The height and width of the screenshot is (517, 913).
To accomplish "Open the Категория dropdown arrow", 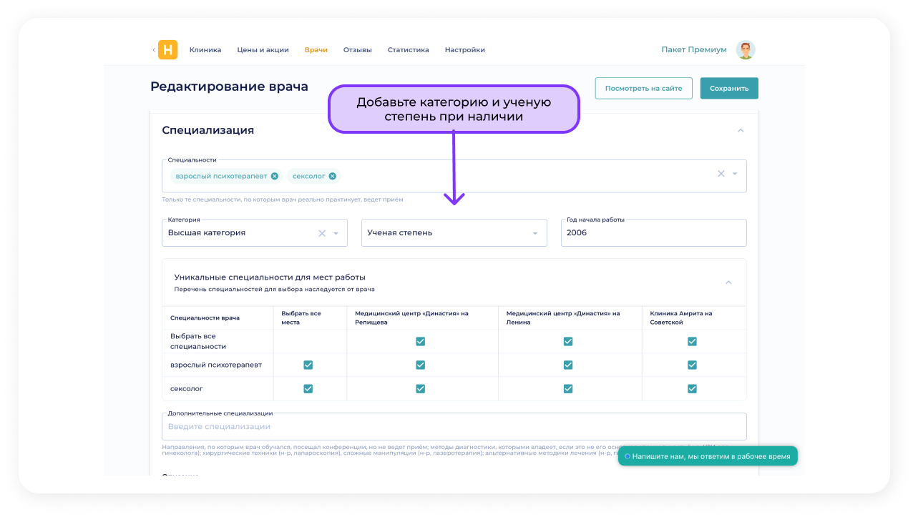I will pos(336,233).
